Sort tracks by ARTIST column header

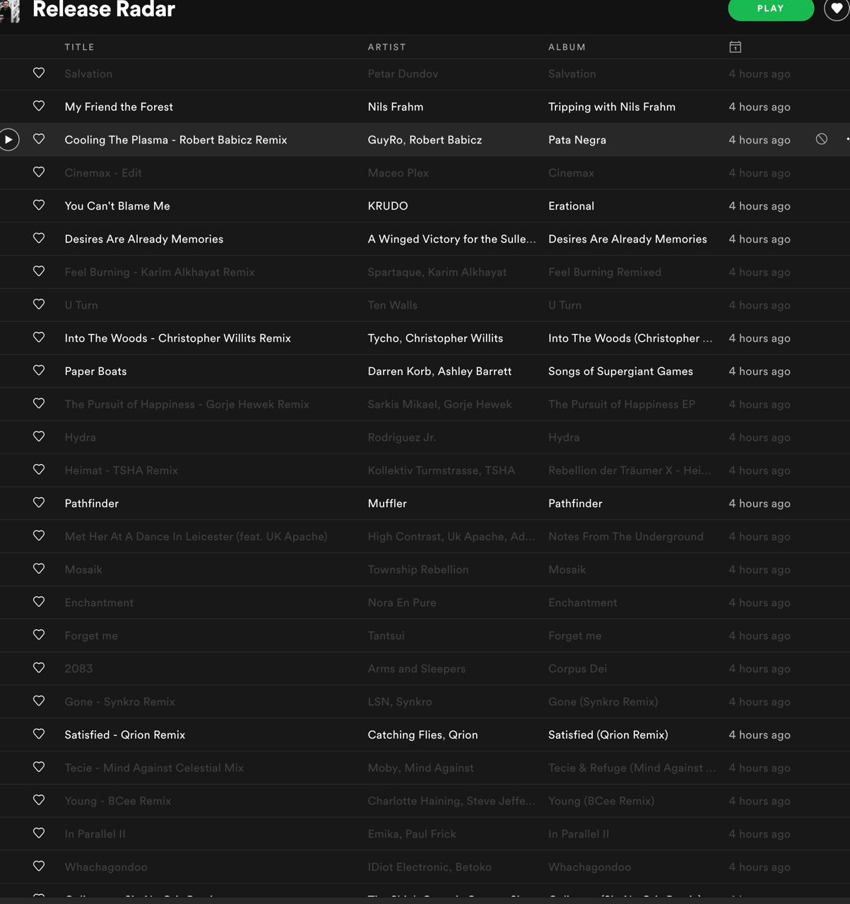point(386,47)
